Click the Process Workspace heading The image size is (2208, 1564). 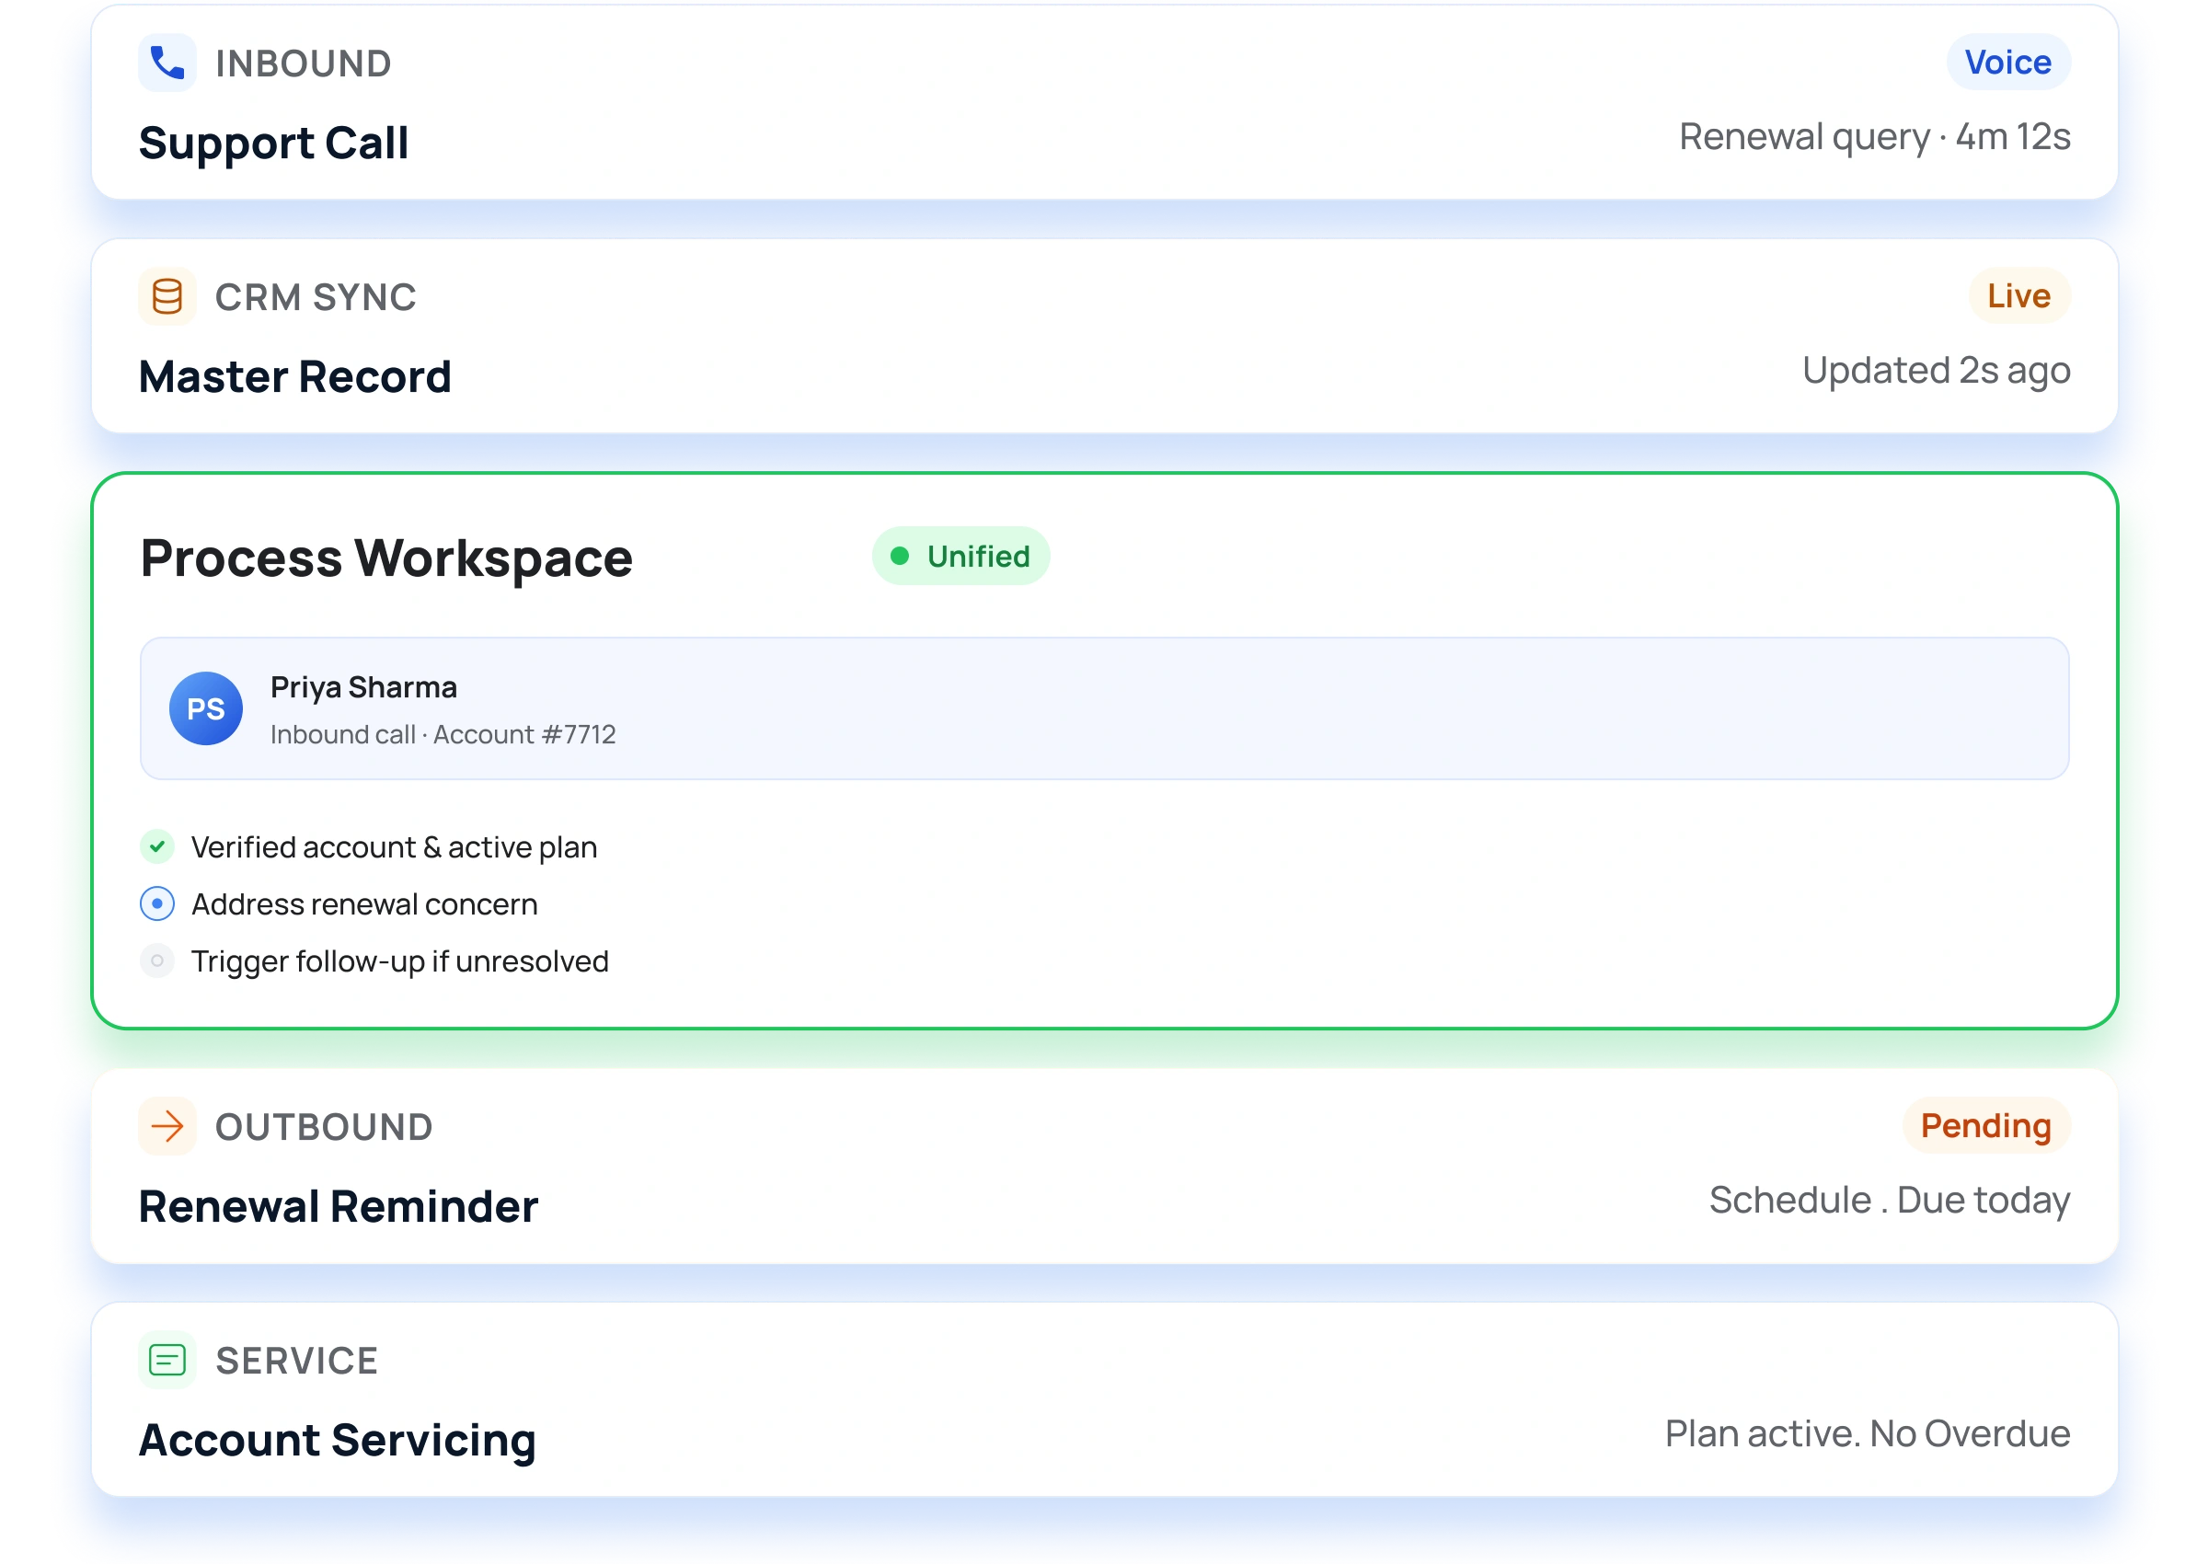click(386, 558)
